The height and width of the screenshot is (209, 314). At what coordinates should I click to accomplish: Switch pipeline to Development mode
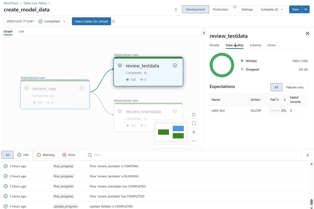point(195,9)
